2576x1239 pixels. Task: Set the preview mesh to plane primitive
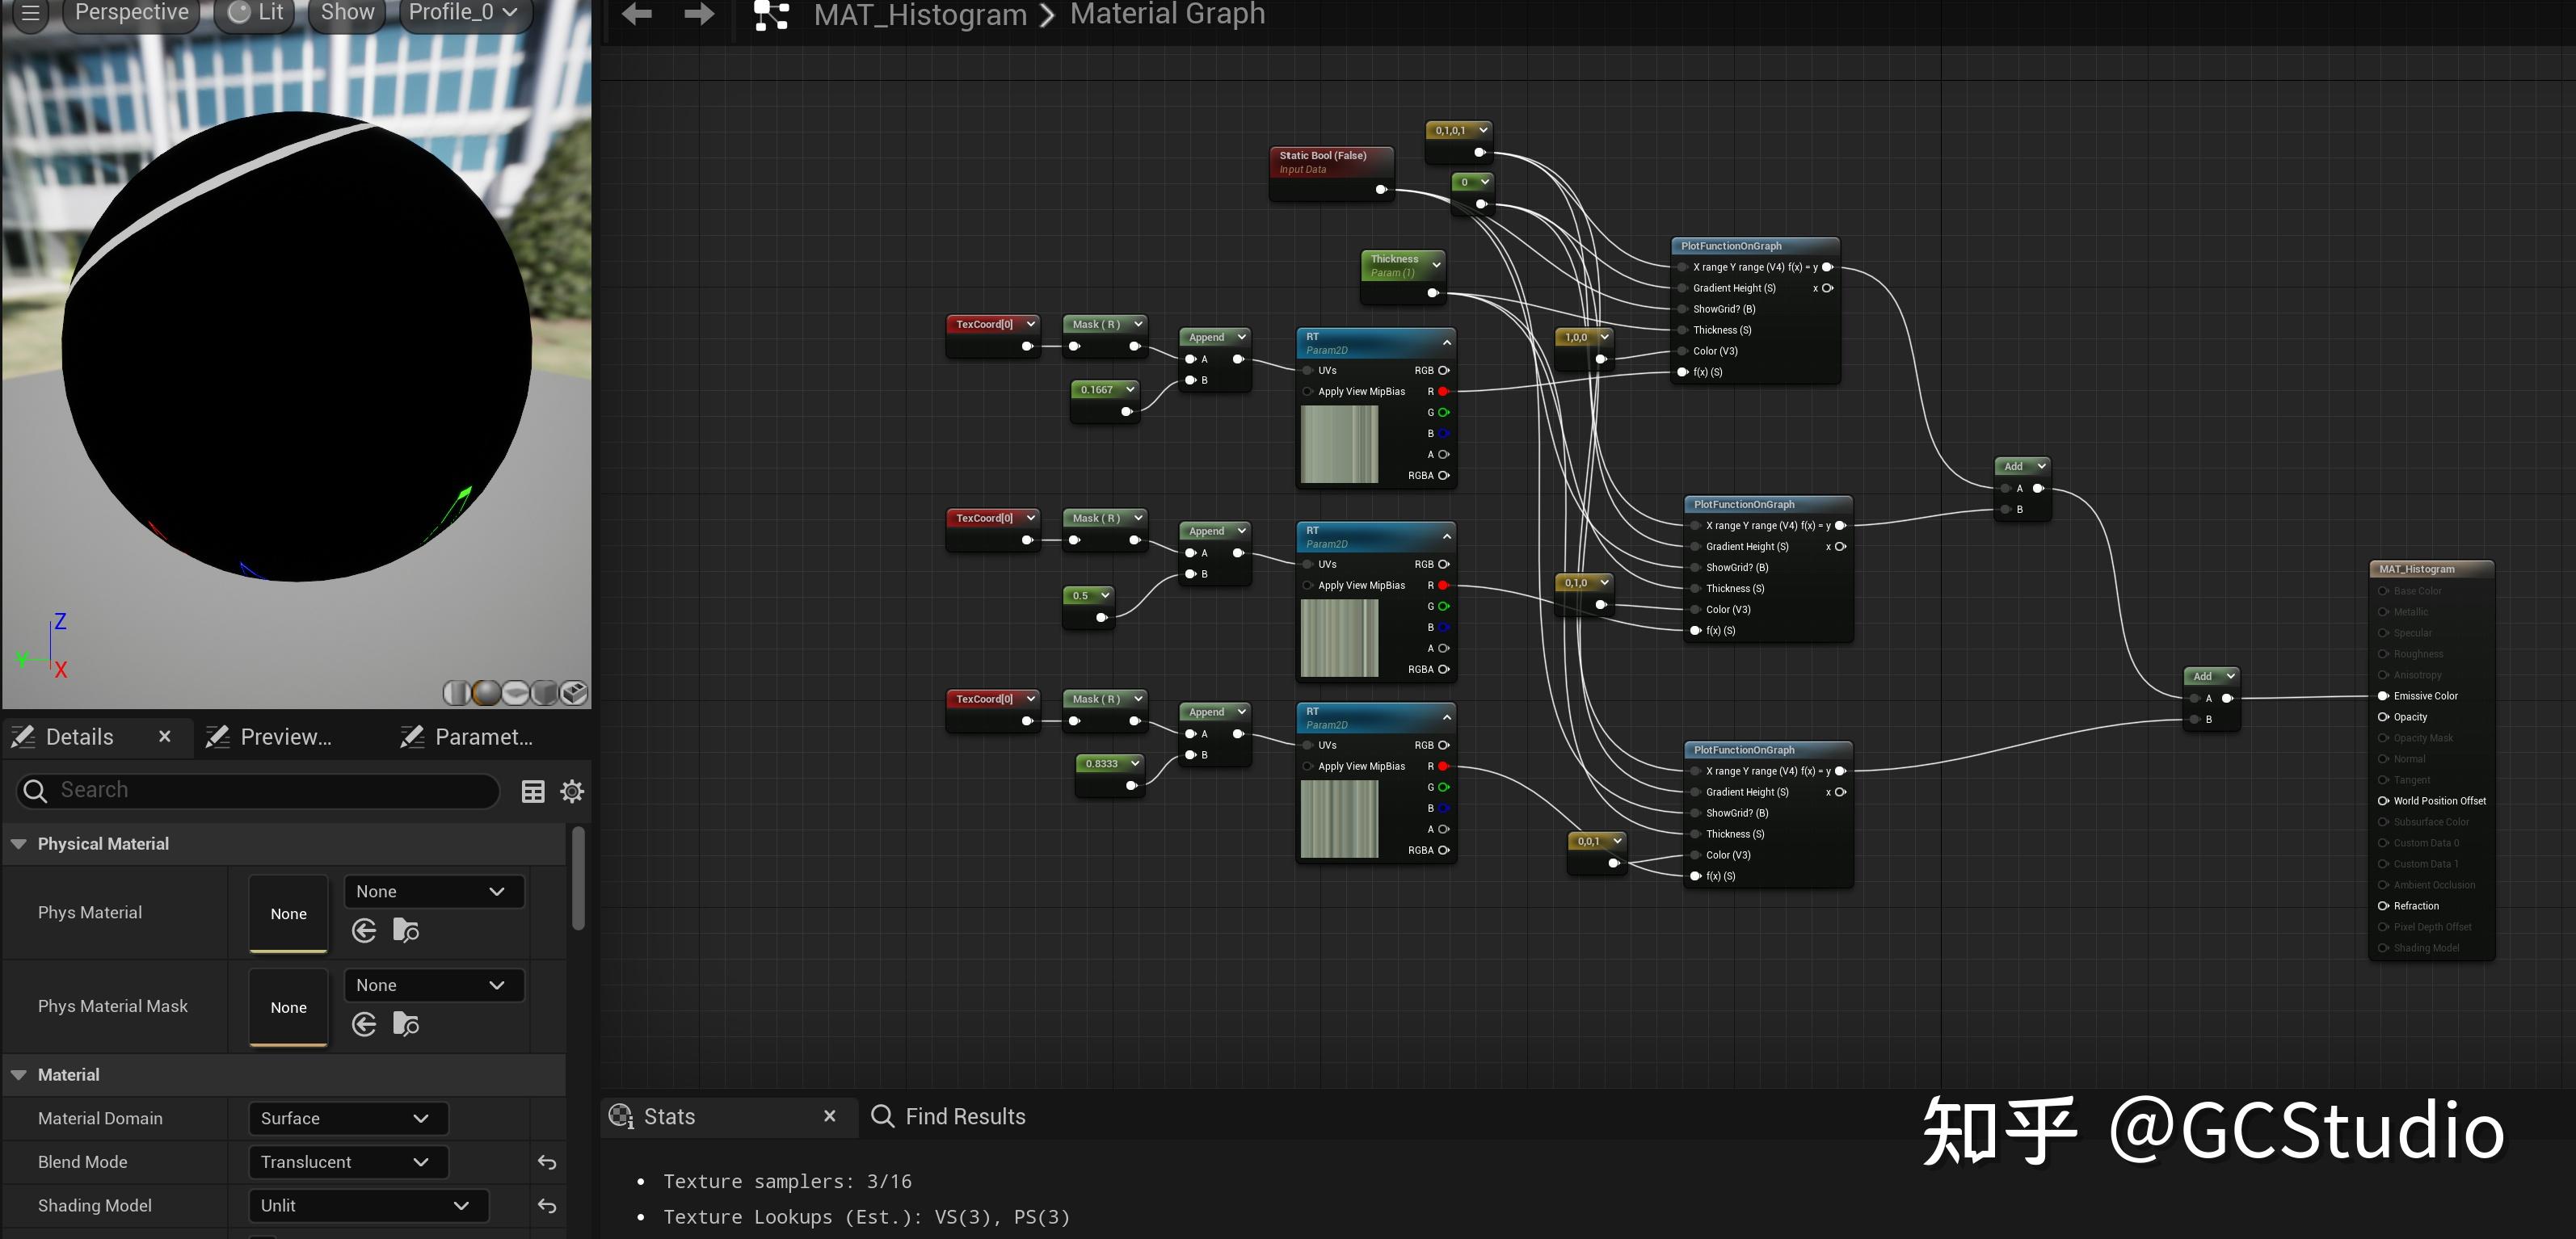click(515, 692)
